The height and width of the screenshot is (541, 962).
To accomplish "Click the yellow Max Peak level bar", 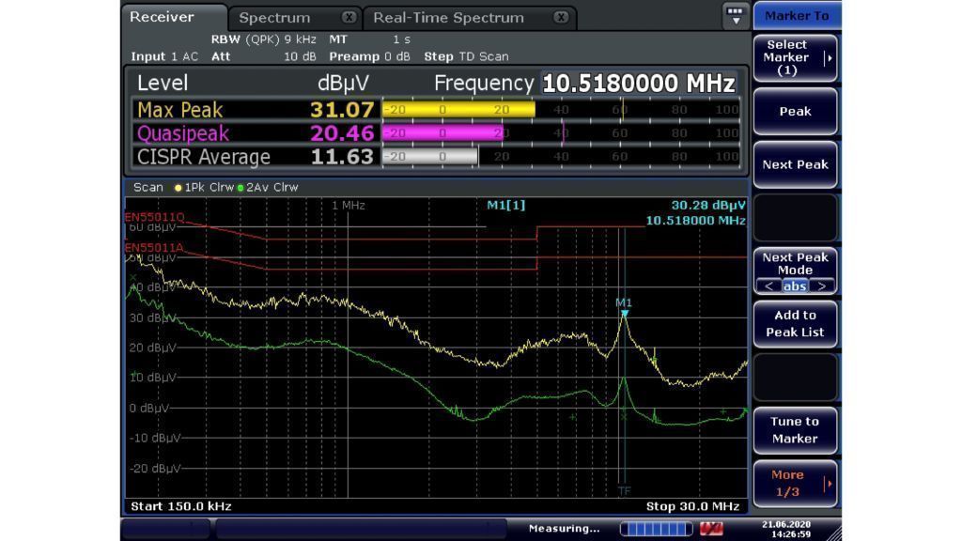I will click(458, 110).
